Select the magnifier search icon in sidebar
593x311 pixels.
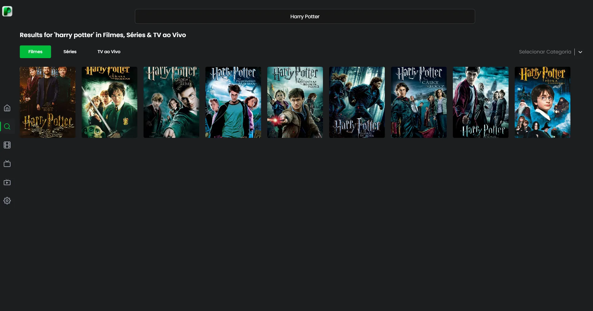click(7, 126)
